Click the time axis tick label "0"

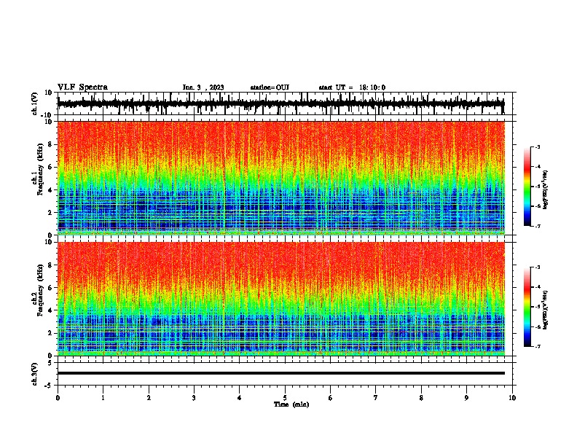[58, 398]
